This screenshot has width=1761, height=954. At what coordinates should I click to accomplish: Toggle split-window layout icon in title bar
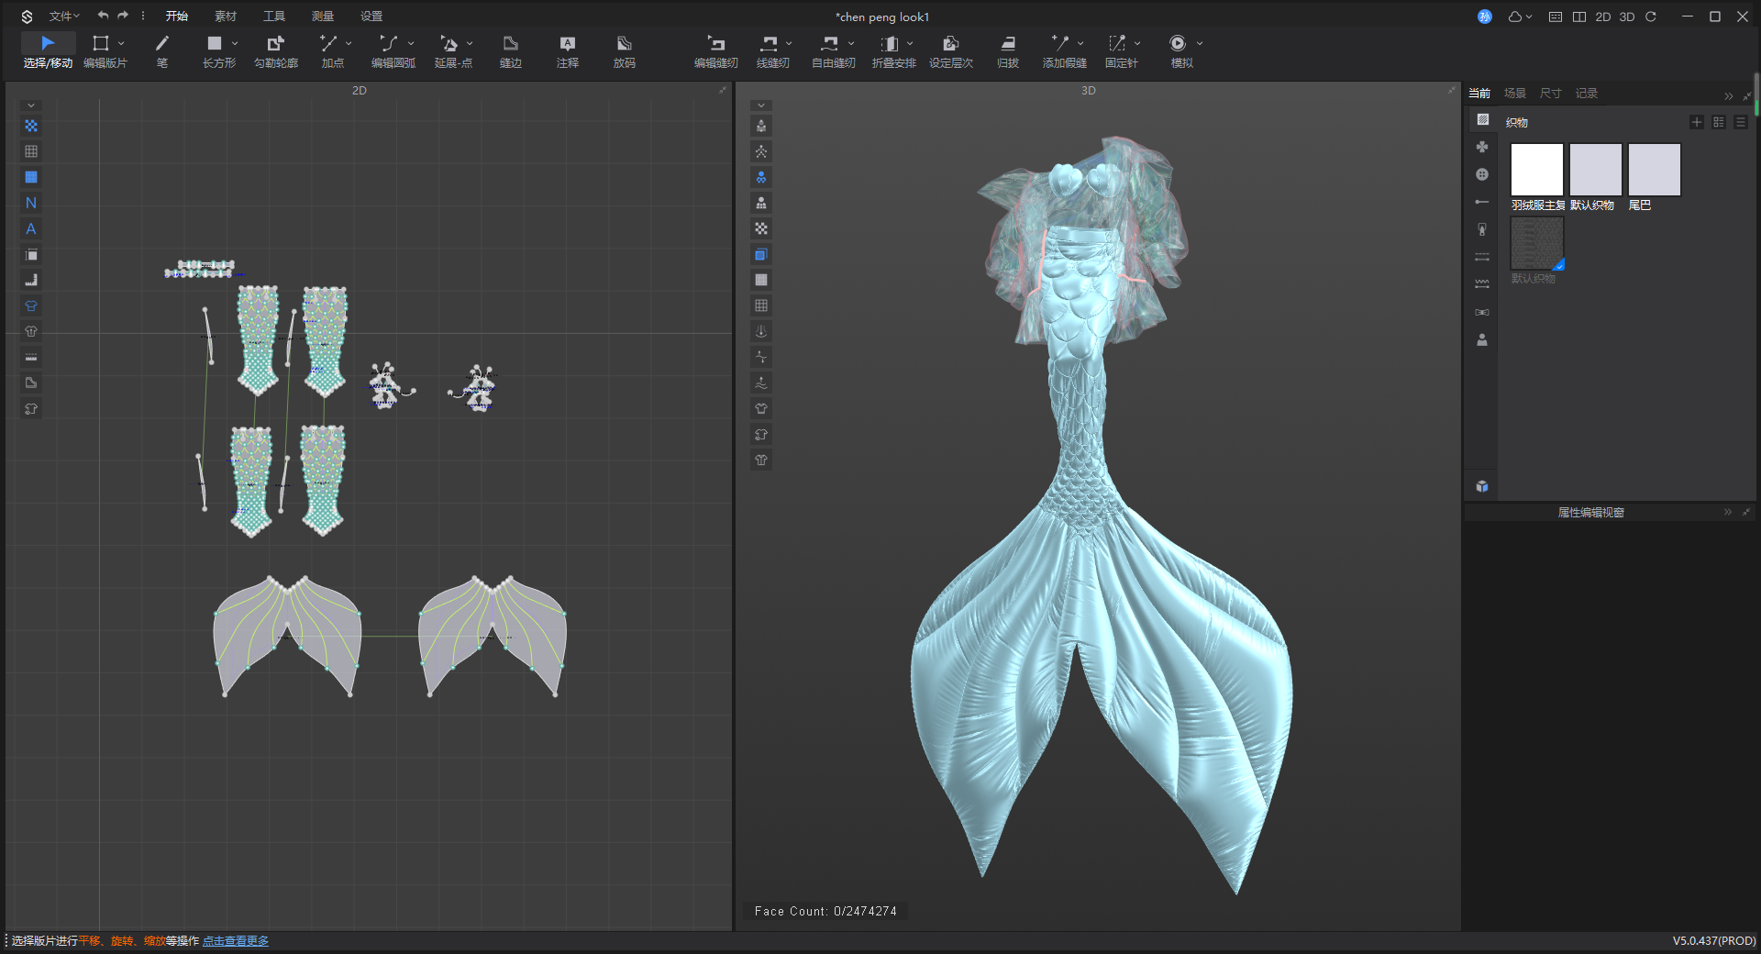click(x=1578, y=17)
